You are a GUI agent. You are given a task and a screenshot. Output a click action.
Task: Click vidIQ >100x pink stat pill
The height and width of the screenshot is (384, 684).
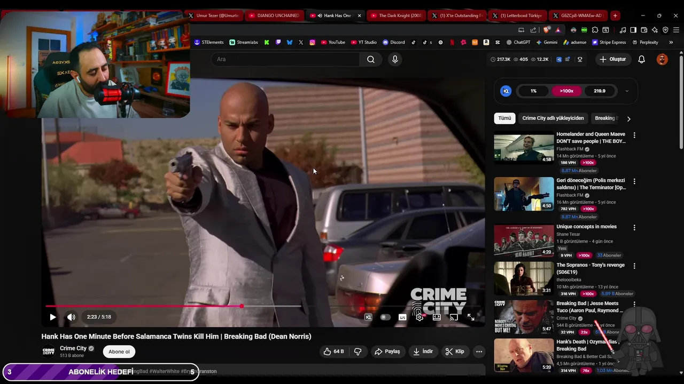click(x=566, y=91)
